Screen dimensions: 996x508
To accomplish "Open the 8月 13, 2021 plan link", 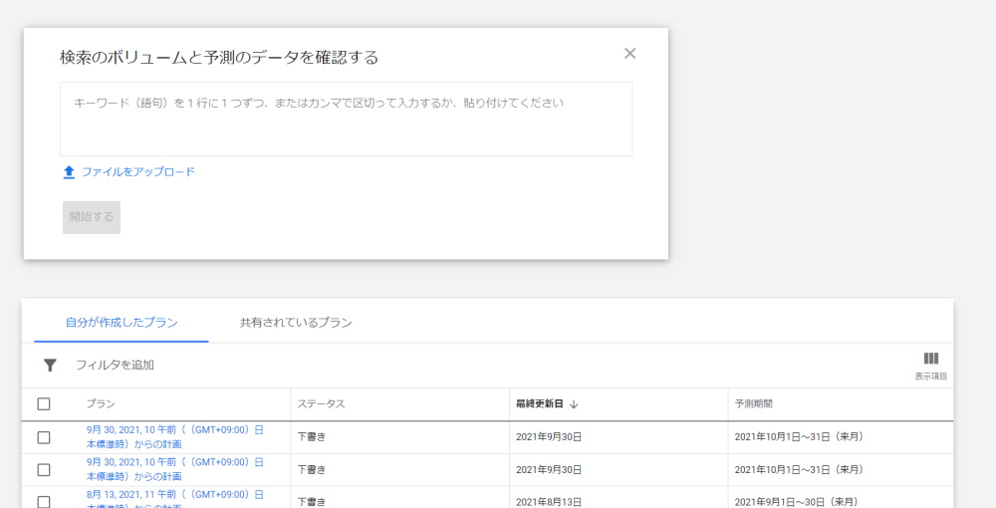I will [x=174, y=495].
